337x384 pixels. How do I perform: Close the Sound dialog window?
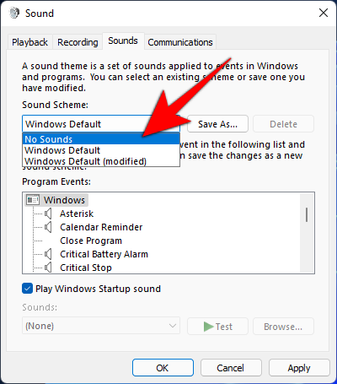click(324, 13)
